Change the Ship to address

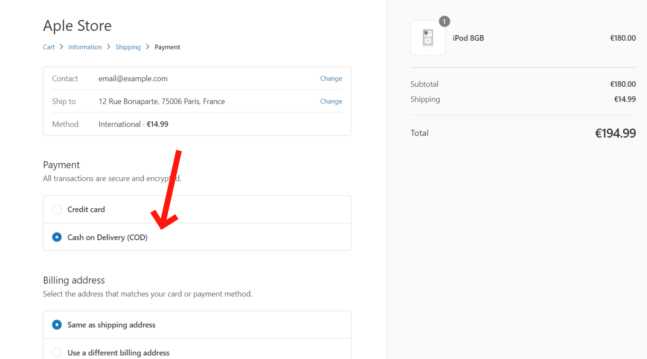click(x=331, y=101)
